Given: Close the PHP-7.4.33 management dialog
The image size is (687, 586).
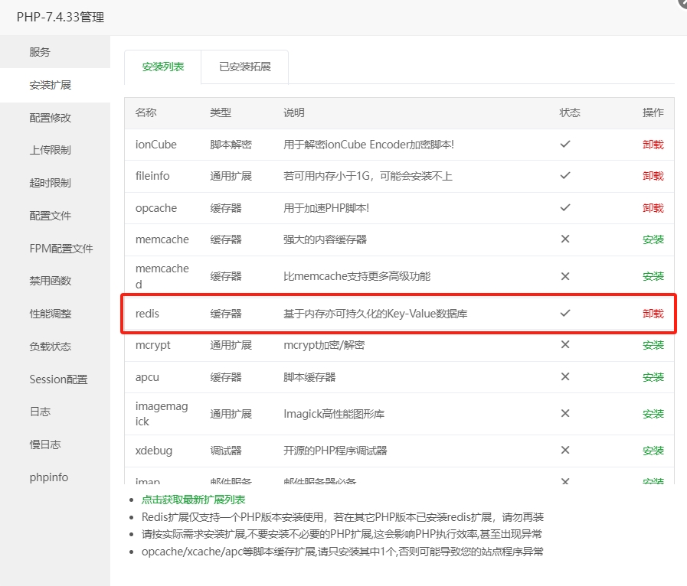Looking at the screenshot, I should click(x=682, y=4).
